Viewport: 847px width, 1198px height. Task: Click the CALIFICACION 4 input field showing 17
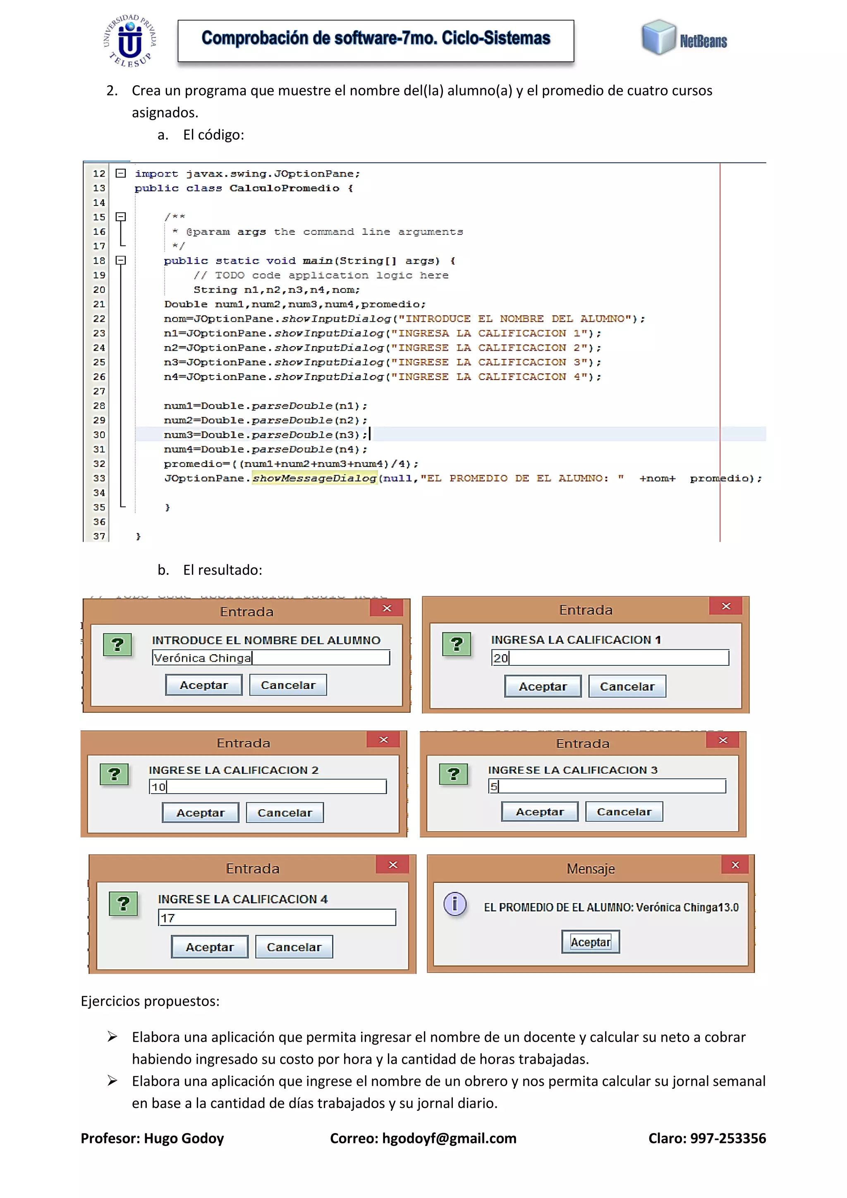pos(277,918)
